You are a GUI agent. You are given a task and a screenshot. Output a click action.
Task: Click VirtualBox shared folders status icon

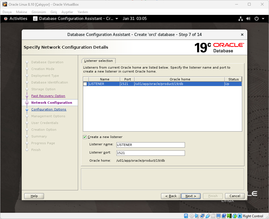pos(213,216)
